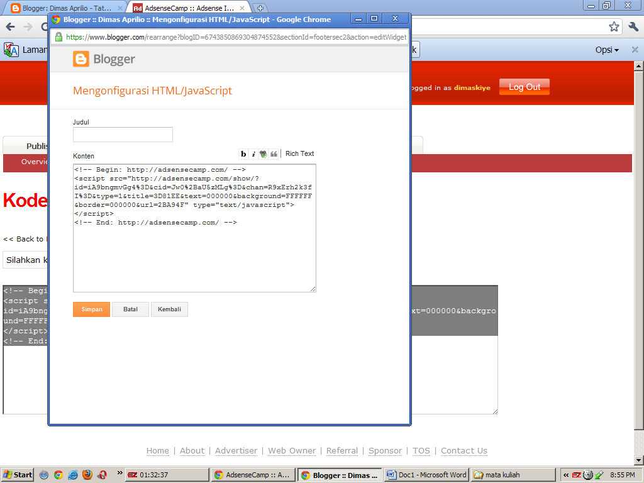Open the Opsi dropdown in the translate bar
Image resolution: width=644 pixels, height=483 pixels.
pos(607,50)
